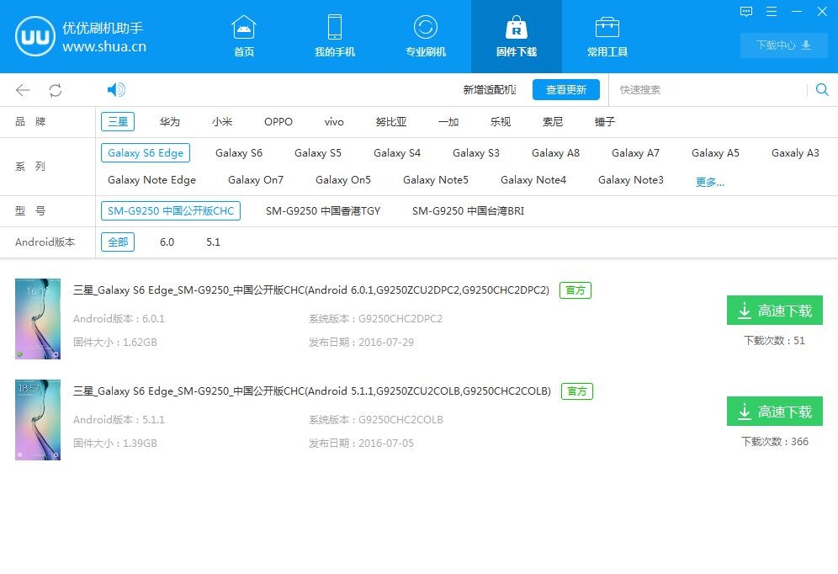Screen dimensions: 838x574
Task: Select the 固件下载 firmware bag icon
Action: 517,27
